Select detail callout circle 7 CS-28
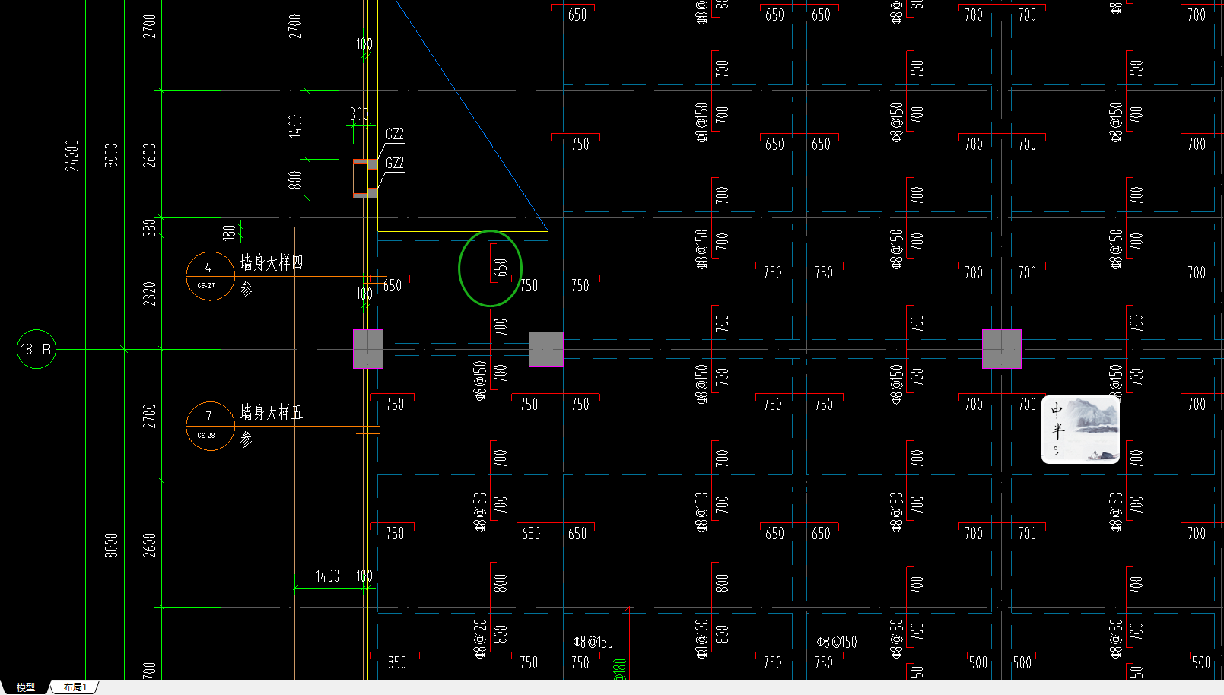 coord(210,426)
